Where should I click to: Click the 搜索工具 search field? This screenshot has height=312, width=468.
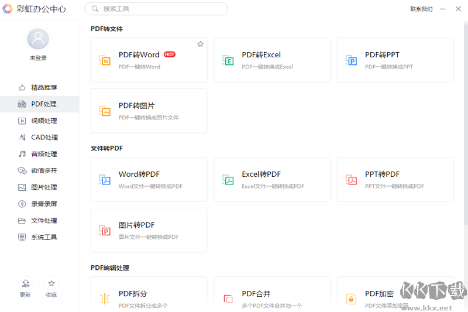(x=156, y=9)
